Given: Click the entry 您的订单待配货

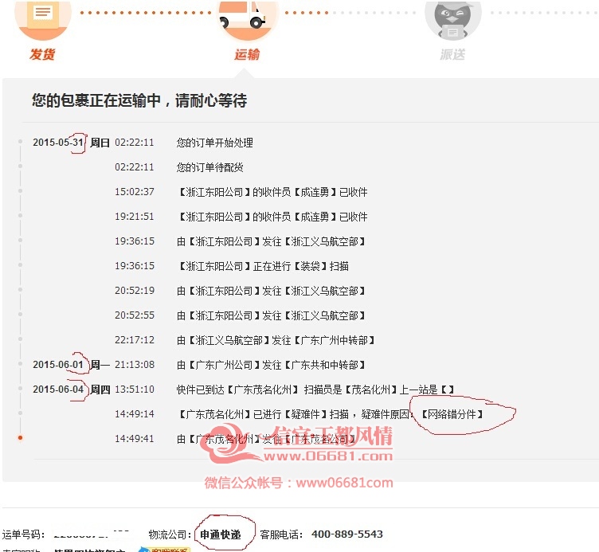Looking at the screenshot, I should [x=209, y=167].
